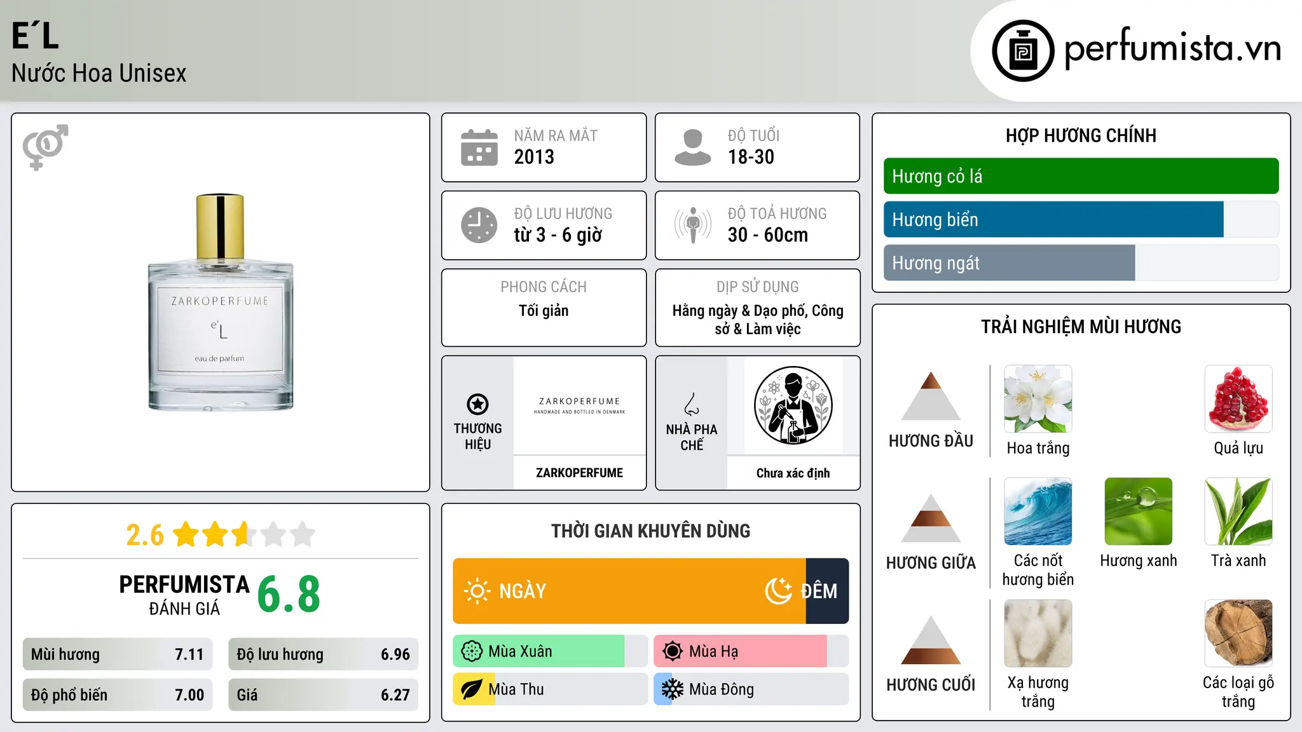The image size is (1302, 732).
Task: Click the ZARKOPERFUME brand name label
Action: [579, 473]
